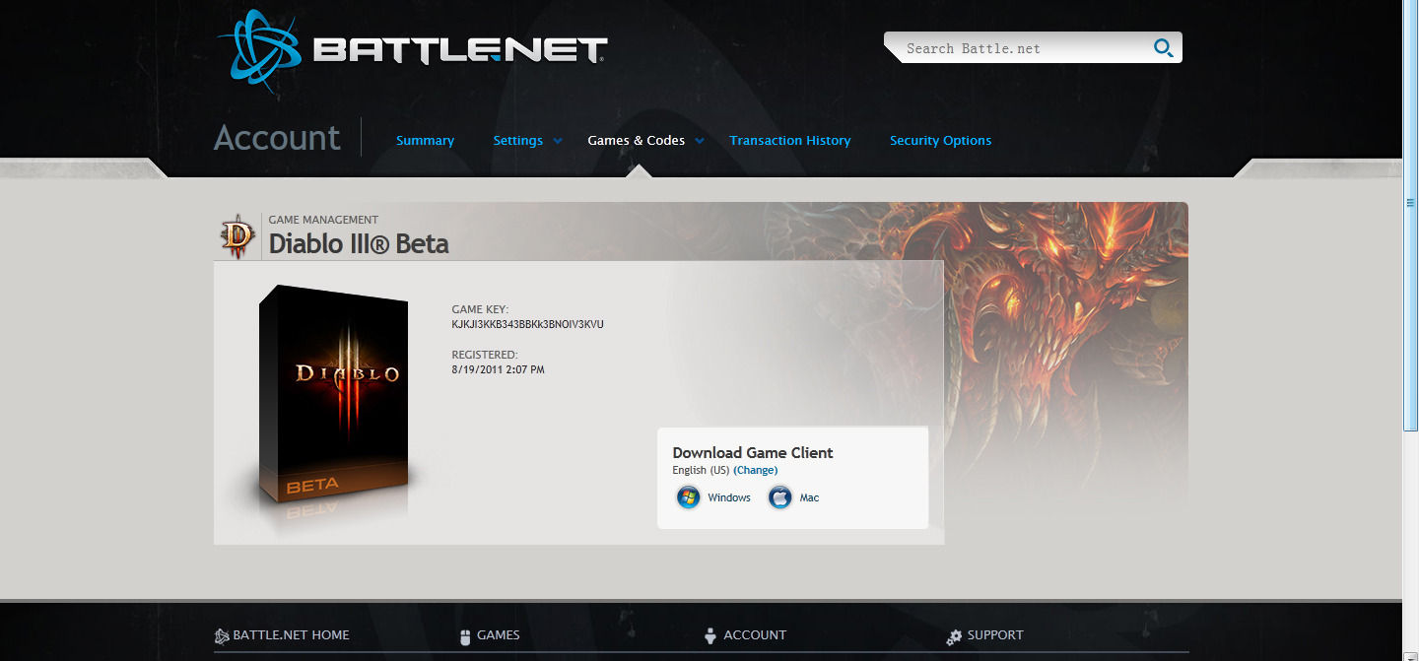
Task: Click the Mac download link text
Action: click(x=809, y=497)
